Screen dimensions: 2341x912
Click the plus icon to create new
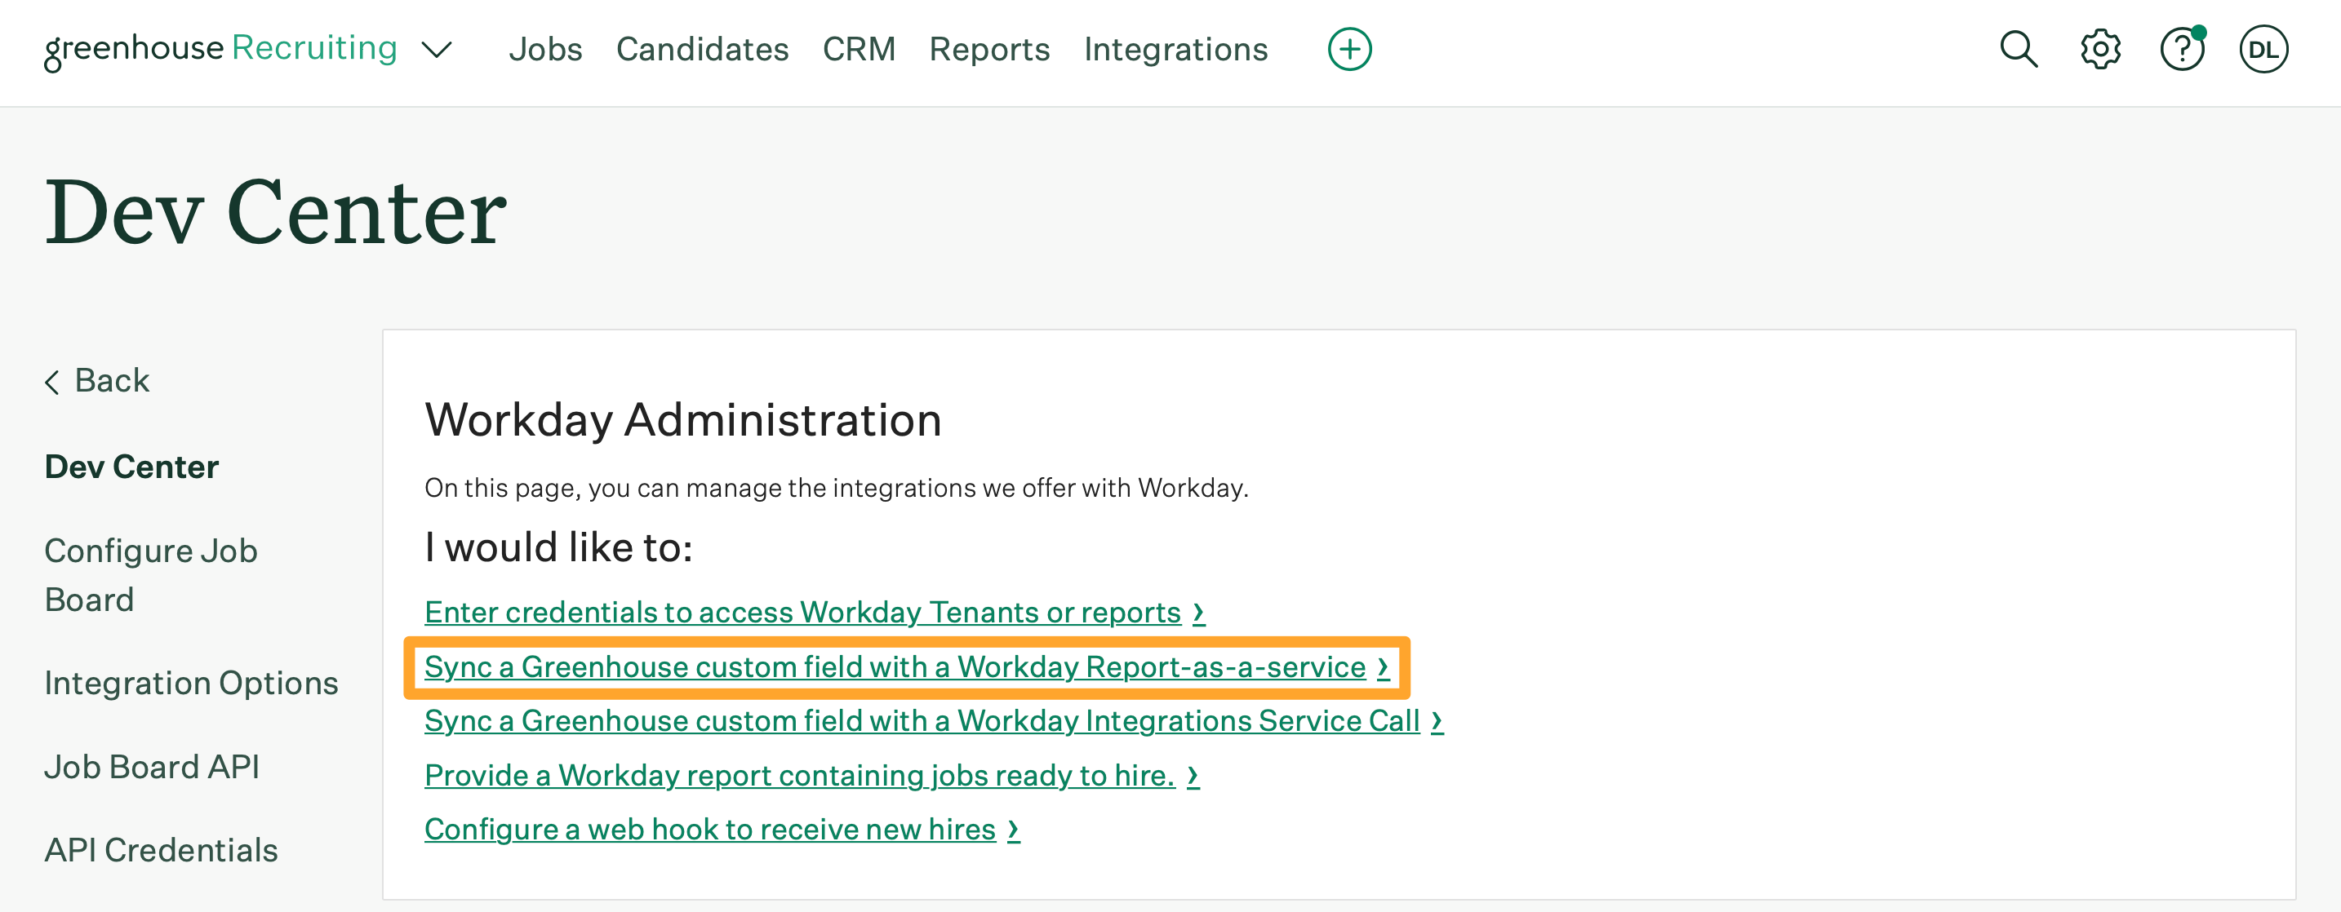coord(1348,48)
